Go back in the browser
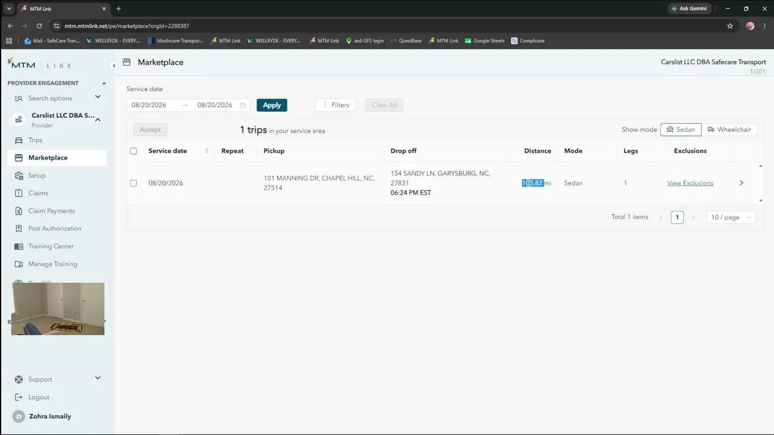This screenshot has width=774, height=435. (10, 26)
